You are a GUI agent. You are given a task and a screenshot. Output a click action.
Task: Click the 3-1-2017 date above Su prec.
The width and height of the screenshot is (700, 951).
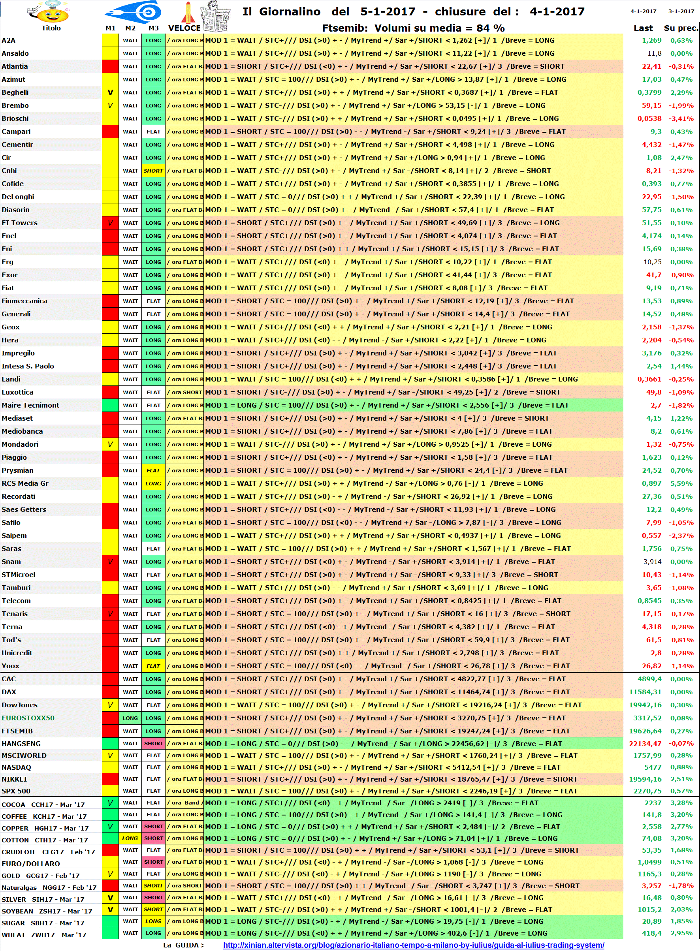point(681,11)
